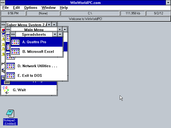This screenshot has width=171, height=128.
Task: Minimize the Spreadsheets window
Action: pyautogui.click(x=55, y=34)
